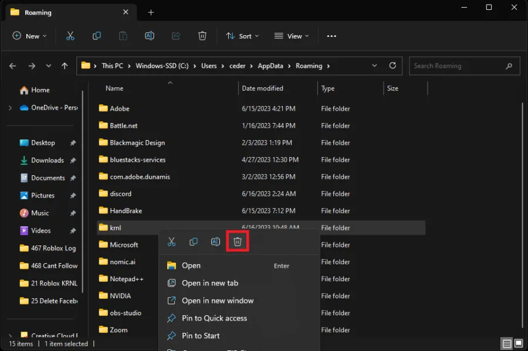The image size is (528, 351).
Task: Select the Roaming tab
Action: coord(70,12)
